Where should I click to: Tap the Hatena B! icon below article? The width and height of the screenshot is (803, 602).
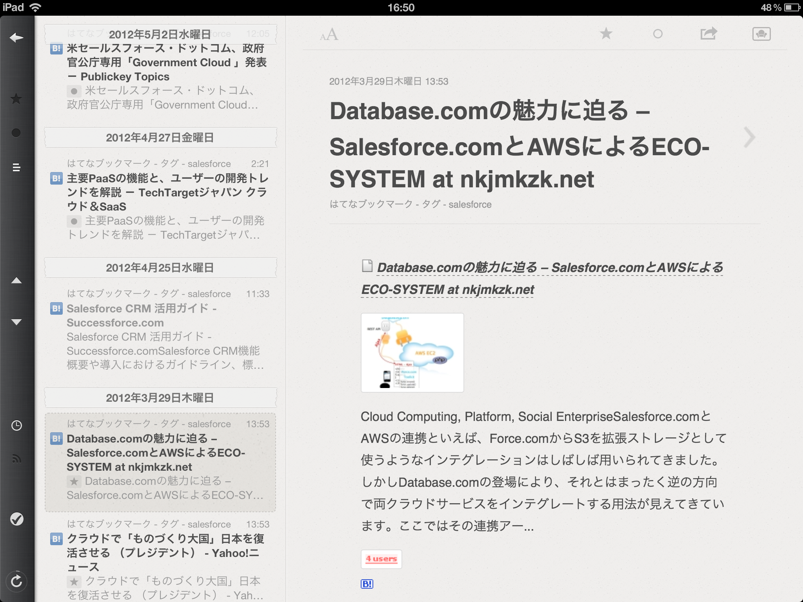tap(367, 584)
